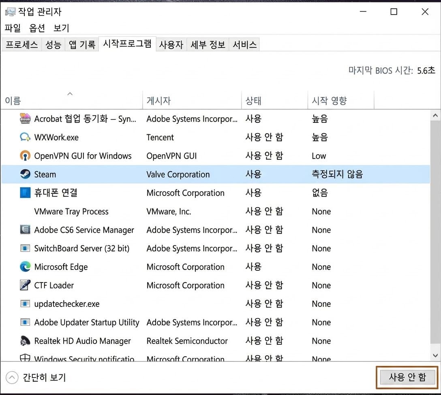Select the 휴대폰 연결 app icon
The height and width of the screenshot is (395, 441).
pyautogui.click(x=25, y=193)
